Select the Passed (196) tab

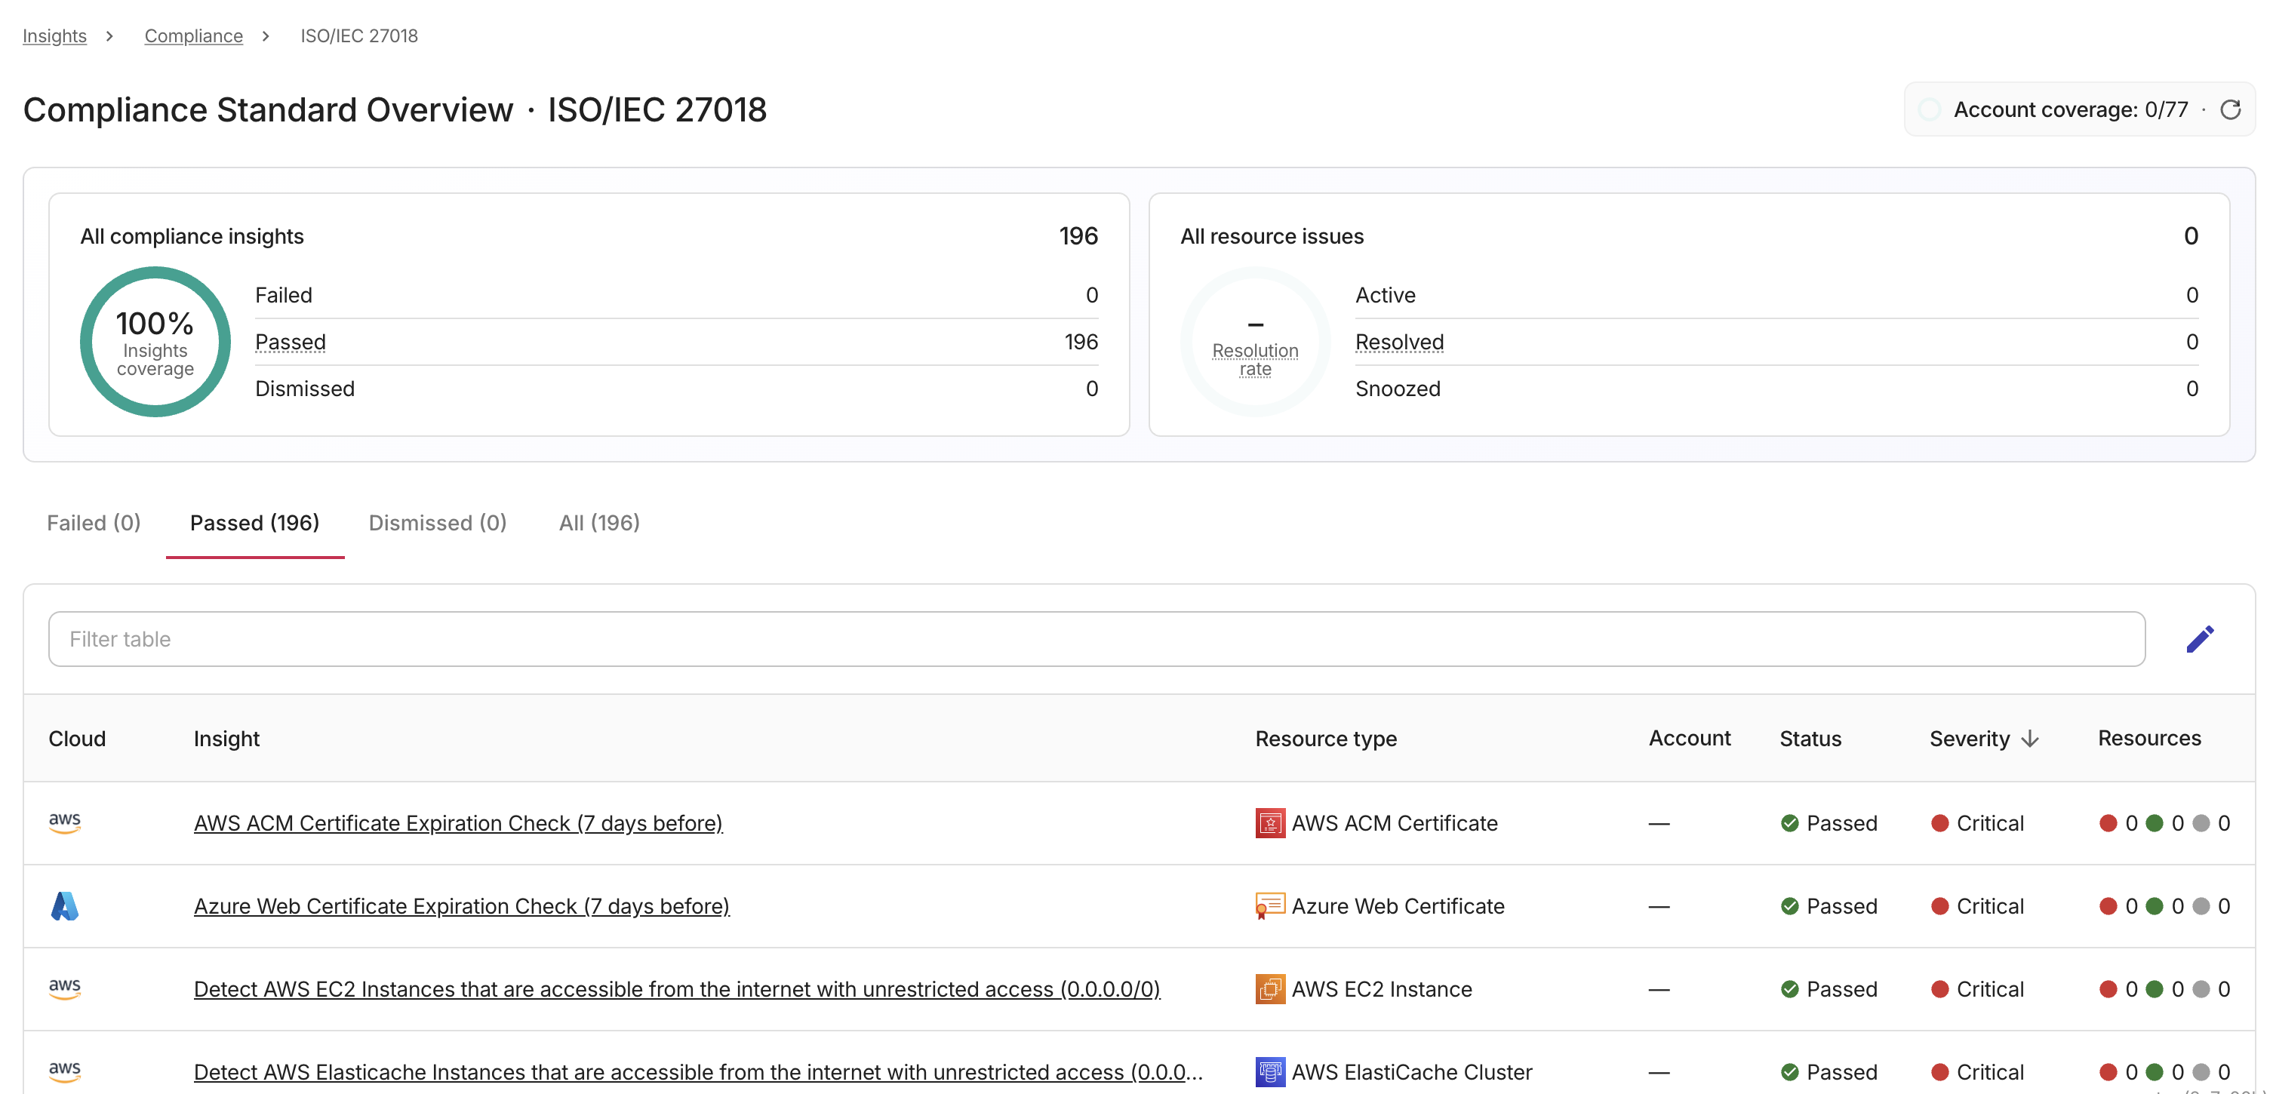(x=255, y=522)
